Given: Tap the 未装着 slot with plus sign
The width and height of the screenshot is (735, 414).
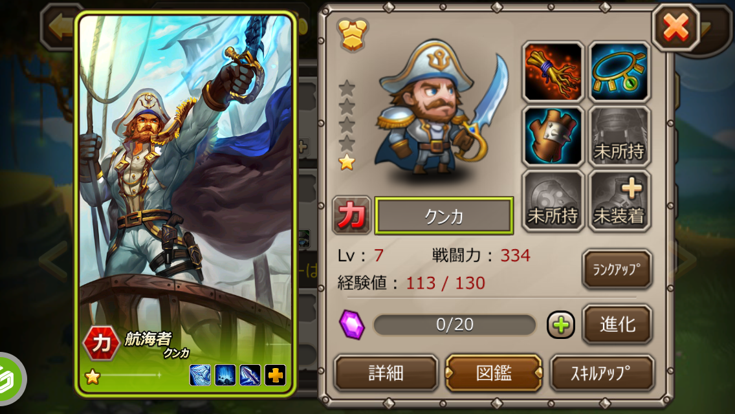Looking at the screenshot, I should (x=619, y=201).
